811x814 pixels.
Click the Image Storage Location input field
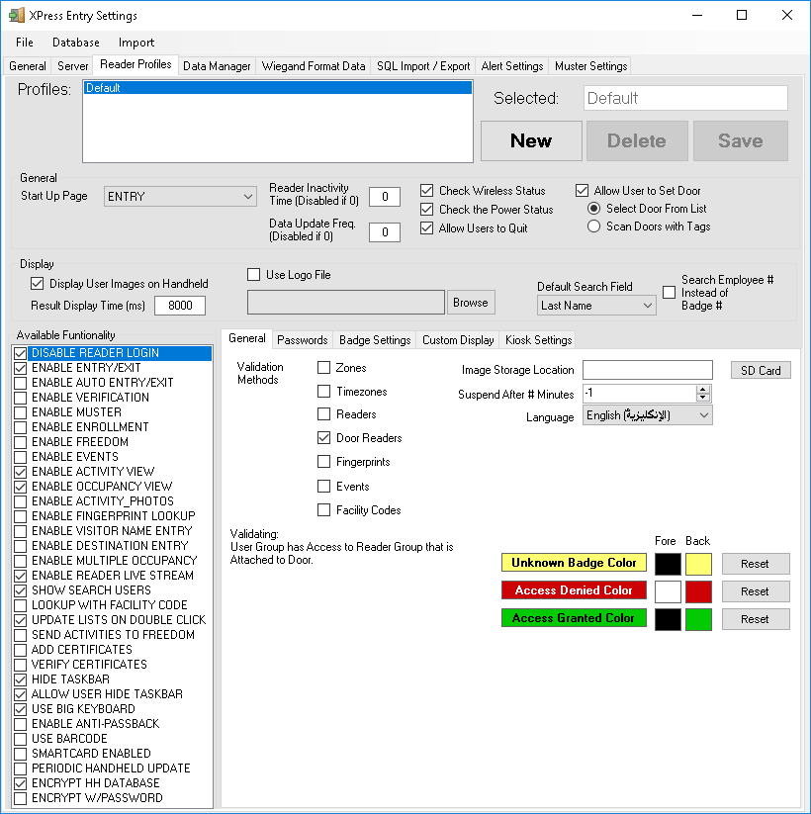pos(647,370)
